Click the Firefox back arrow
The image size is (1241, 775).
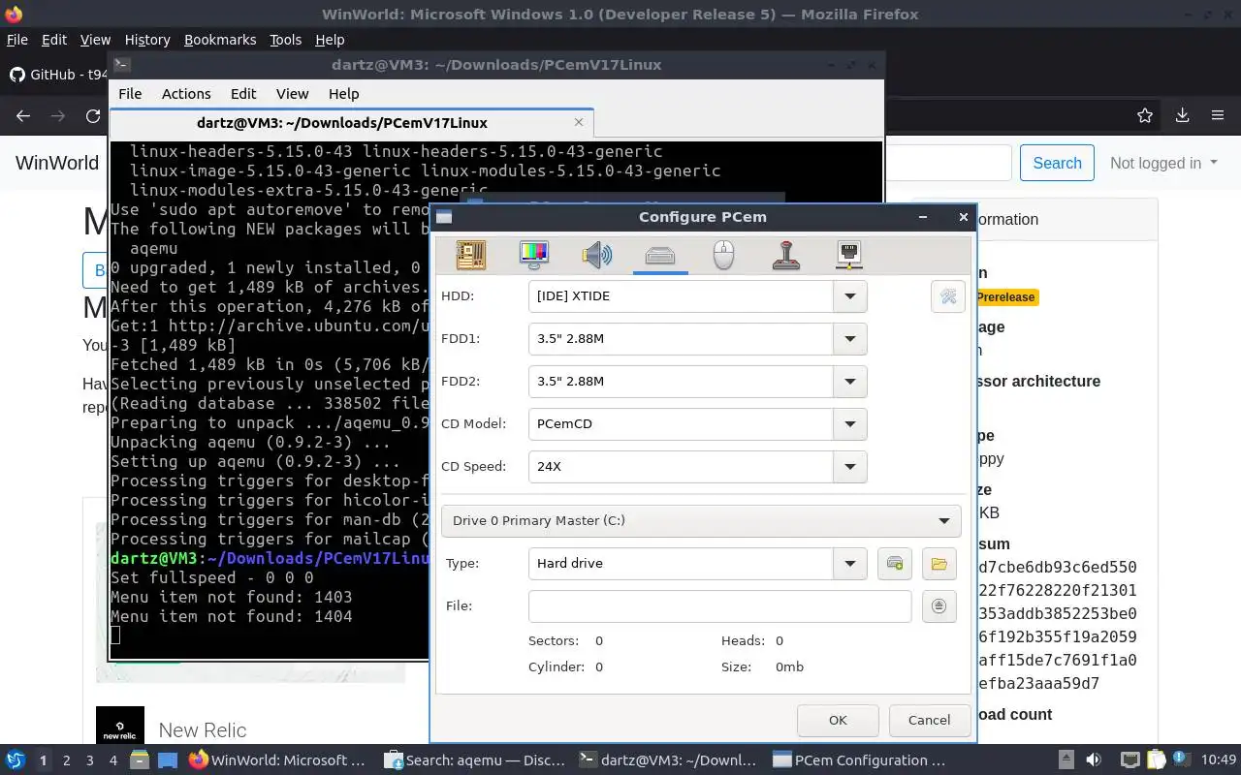click(x=23, y=115)
